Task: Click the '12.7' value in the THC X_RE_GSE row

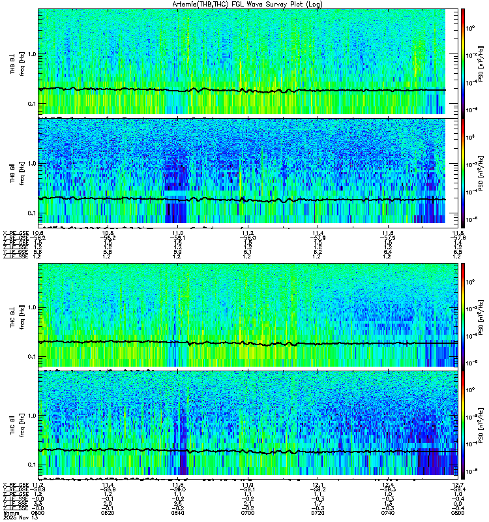Action: (x=458, y=485)
